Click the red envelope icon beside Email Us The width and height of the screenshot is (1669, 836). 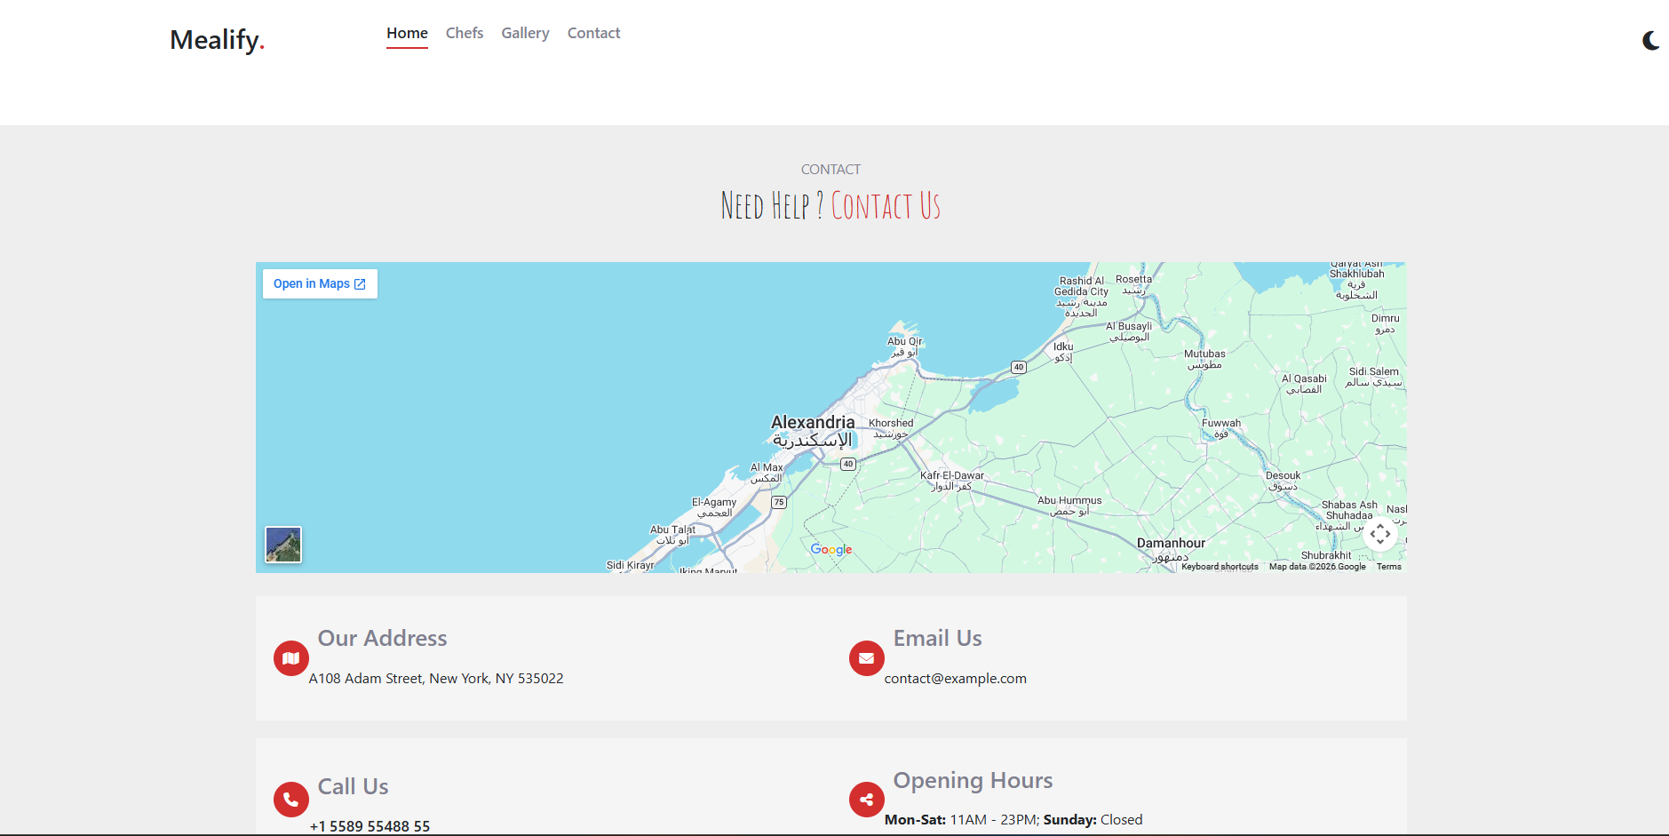866,658
